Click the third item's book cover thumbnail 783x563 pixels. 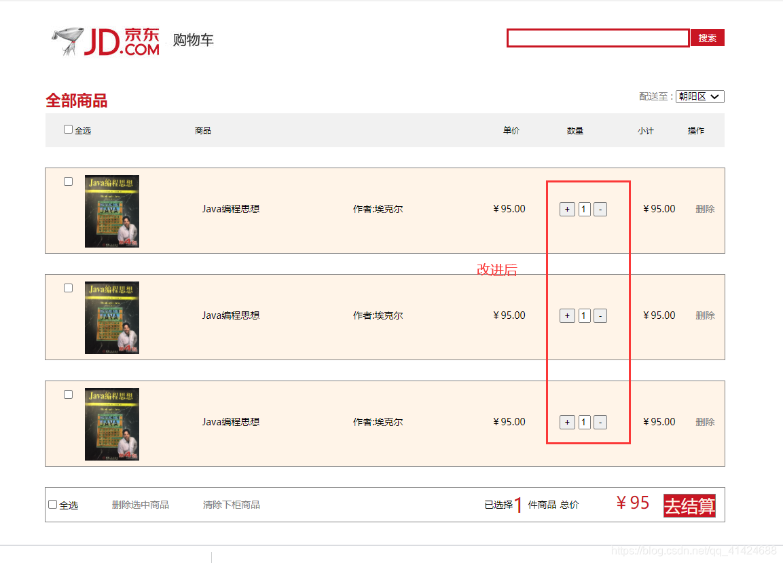[x=112, y=425]
